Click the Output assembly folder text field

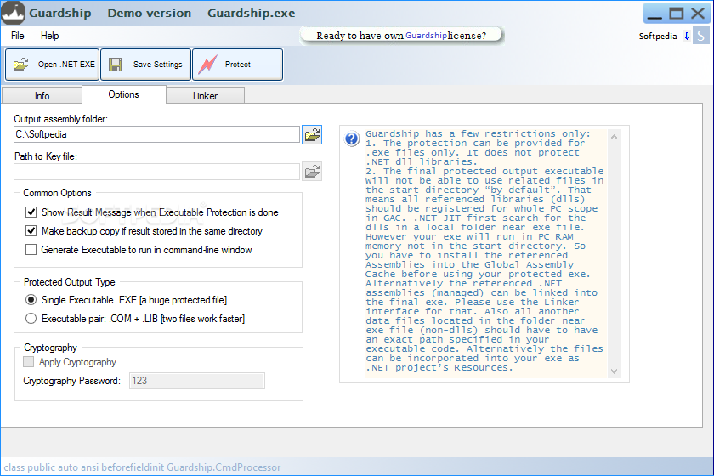point(156,134)
